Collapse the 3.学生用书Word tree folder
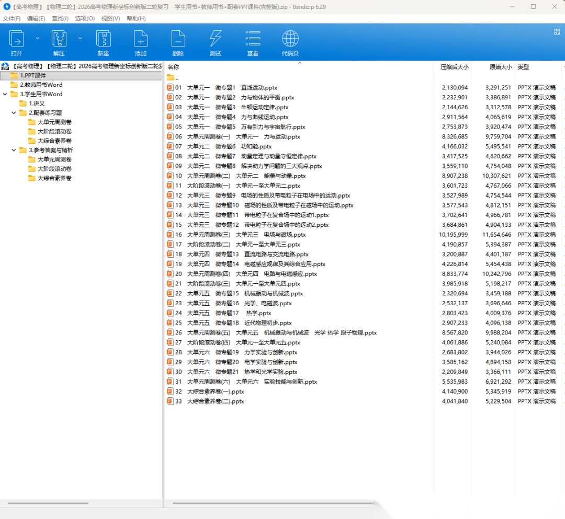Screen dimensions: 565x519 click(5, 94)
